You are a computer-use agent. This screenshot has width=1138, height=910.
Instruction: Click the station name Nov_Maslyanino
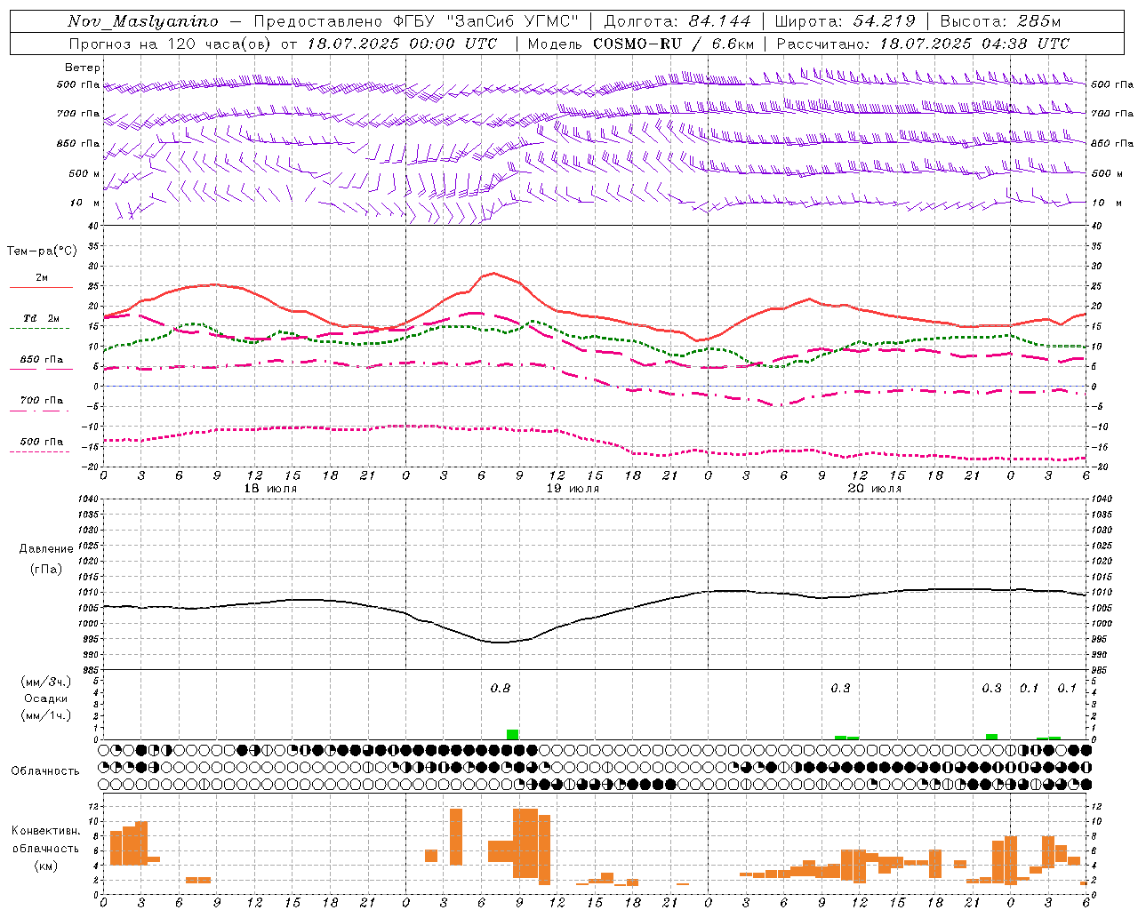[143, 21]
